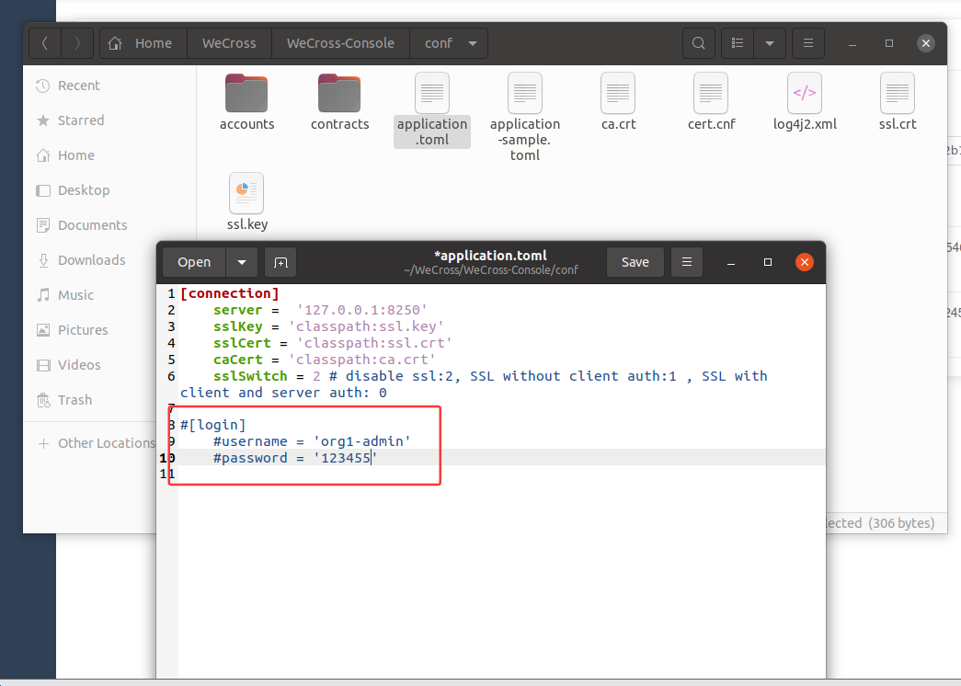Select the ca.crt file
The height and width of the screenshot is (686, 961).
click(x=618, y=102)
